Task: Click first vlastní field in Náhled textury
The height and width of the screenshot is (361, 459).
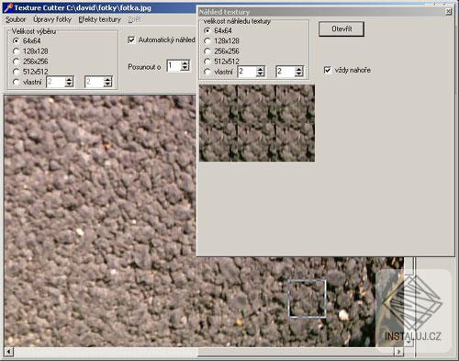Action: pyautogui.click(x=247, y=72)
